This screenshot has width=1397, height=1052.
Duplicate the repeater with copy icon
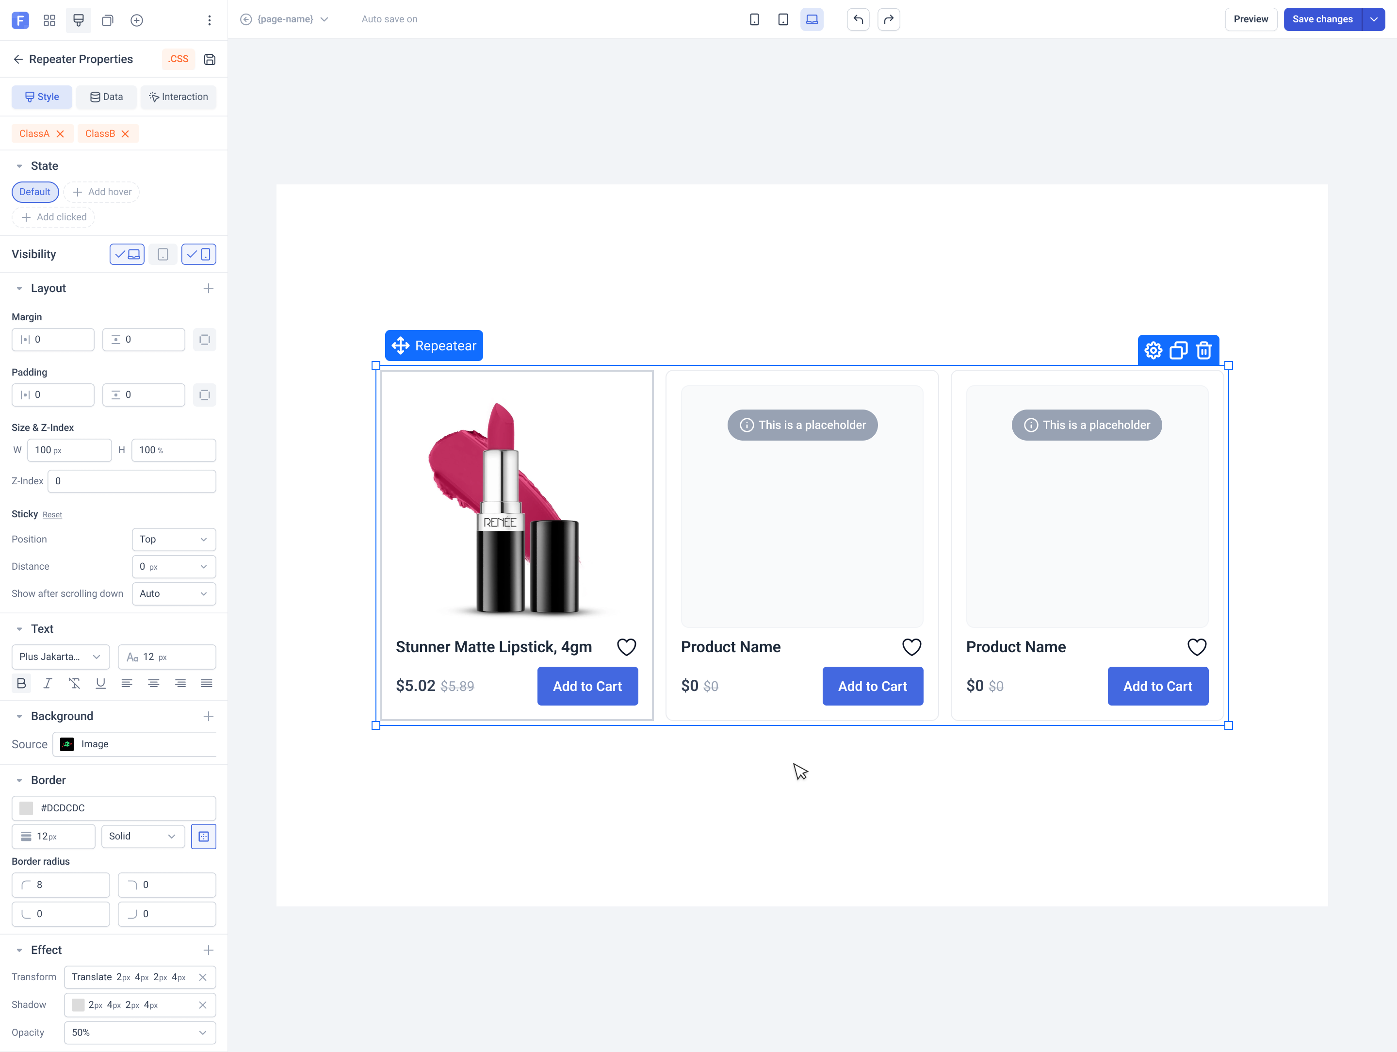(1179, 350)
